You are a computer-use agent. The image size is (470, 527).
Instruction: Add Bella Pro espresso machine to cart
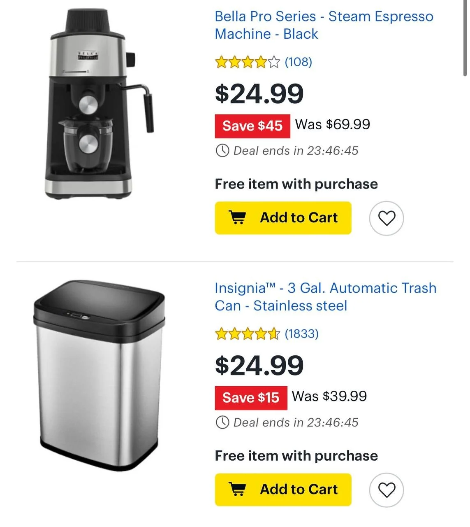coord(283,218)
